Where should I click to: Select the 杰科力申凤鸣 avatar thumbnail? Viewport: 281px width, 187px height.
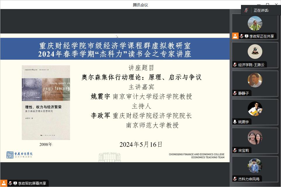tap(255, 166)
